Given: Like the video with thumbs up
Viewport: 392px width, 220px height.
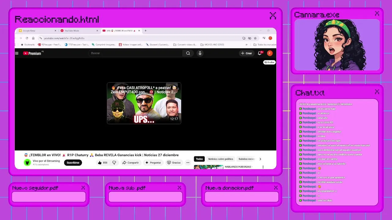Looking at the screenshot, I should [103, 163].
